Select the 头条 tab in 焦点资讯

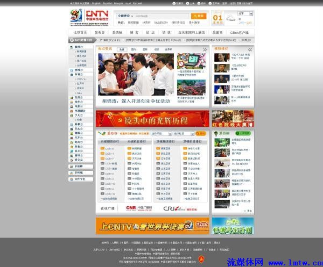pos(121,49)
